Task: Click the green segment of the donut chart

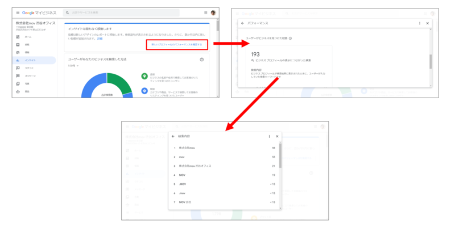Action: pos(121,82)
